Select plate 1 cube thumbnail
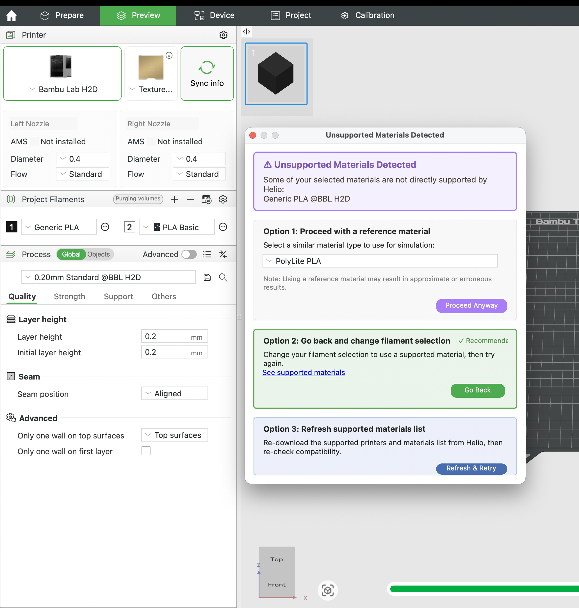This screenshot has width=579, height=608. click(x=276, y=74)
